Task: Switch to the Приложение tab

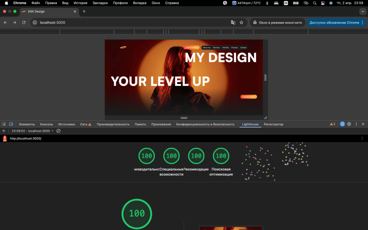Action: pos(161,124)
